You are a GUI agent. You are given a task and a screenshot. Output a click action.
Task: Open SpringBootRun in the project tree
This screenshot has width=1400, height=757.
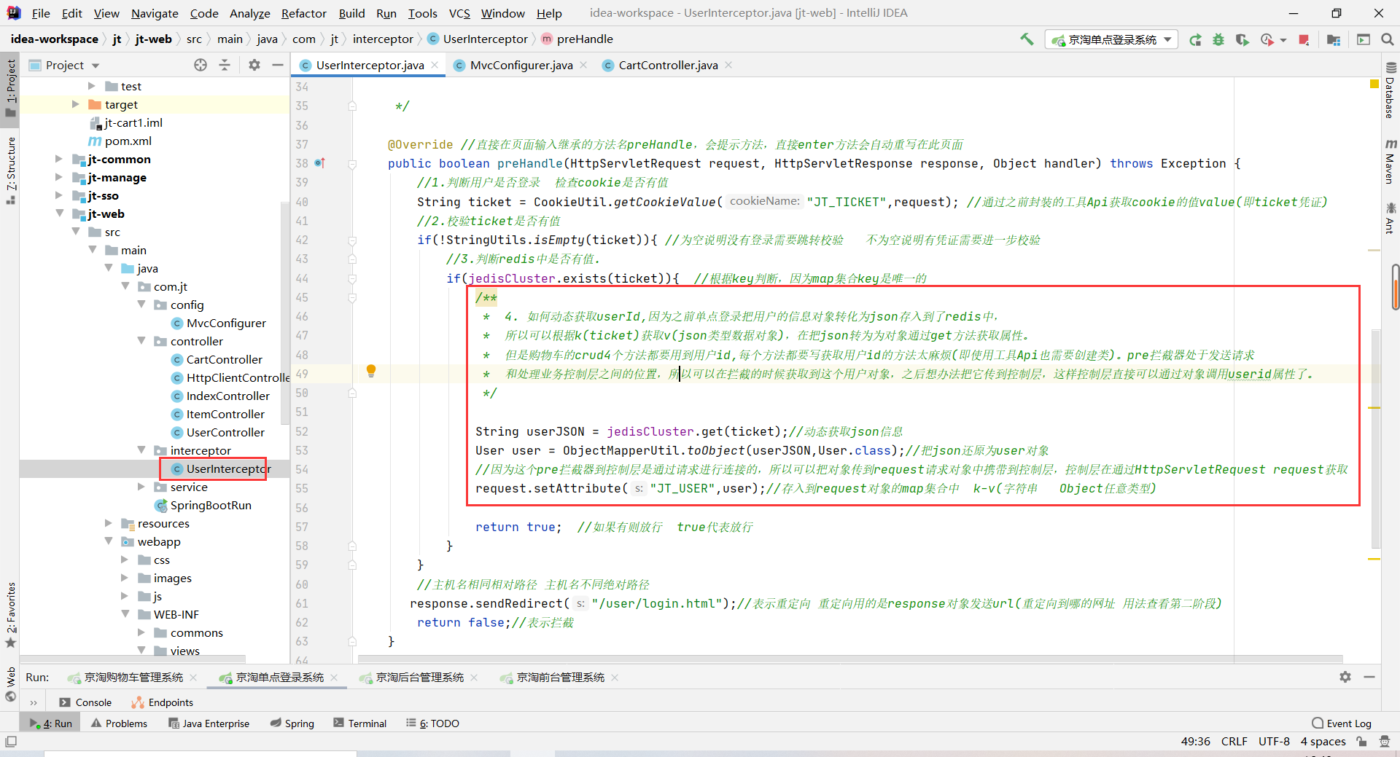click(x=211, y=505)
